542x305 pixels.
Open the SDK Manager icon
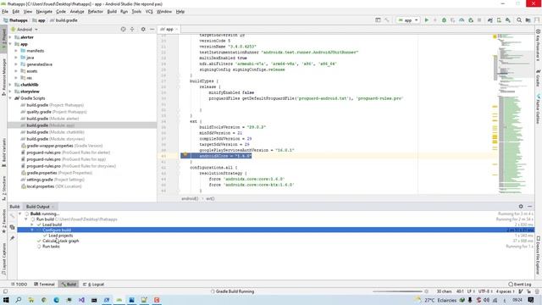pyautogui.click(x=508, y=20)
